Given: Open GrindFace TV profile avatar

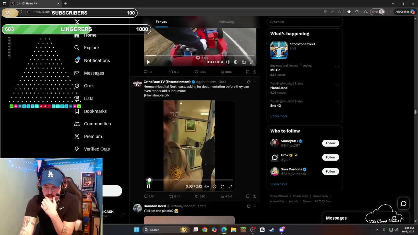Looking at the screenshot, I should point(137,84).
